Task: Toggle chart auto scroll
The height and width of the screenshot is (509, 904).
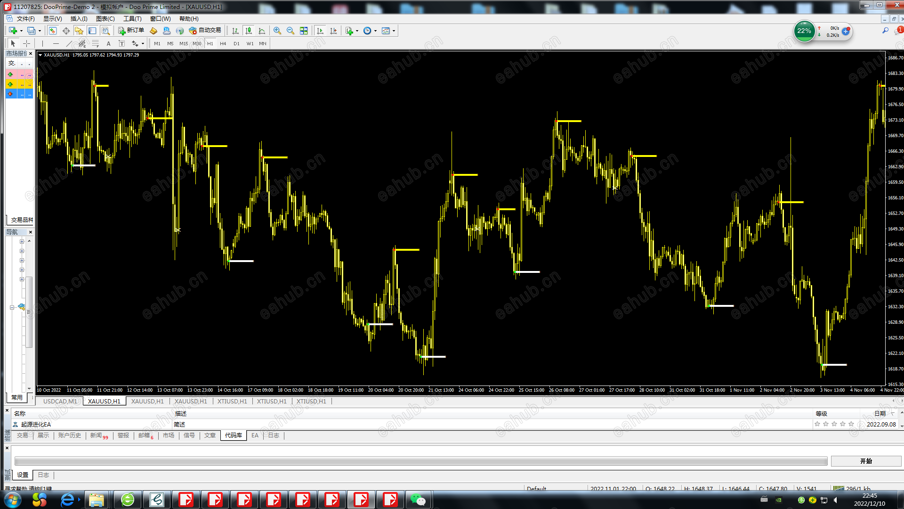Action: (x=320, y=31)
